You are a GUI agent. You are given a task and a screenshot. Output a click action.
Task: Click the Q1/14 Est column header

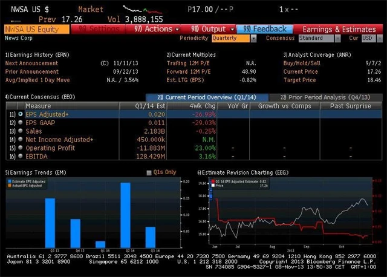[143, 106]
